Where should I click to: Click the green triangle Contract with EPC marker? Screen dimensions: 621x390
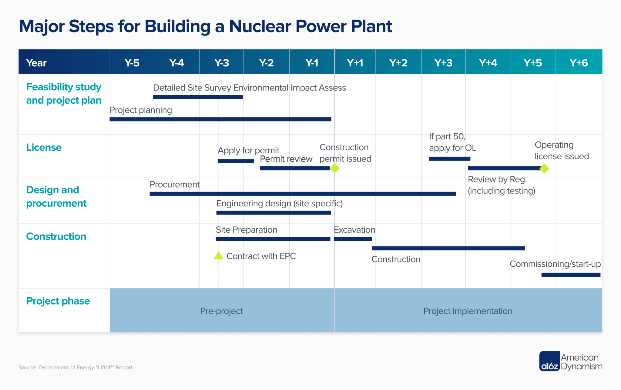click(x=219, y=256)
